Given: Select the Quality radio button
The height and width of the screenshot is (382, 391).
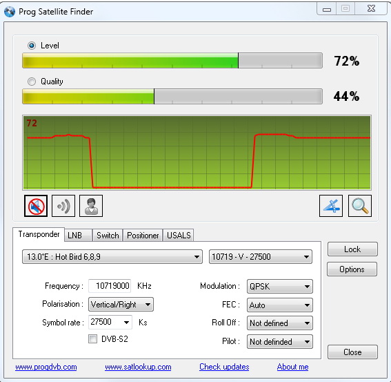Looking at the screenshot, I should click(32, 82).
